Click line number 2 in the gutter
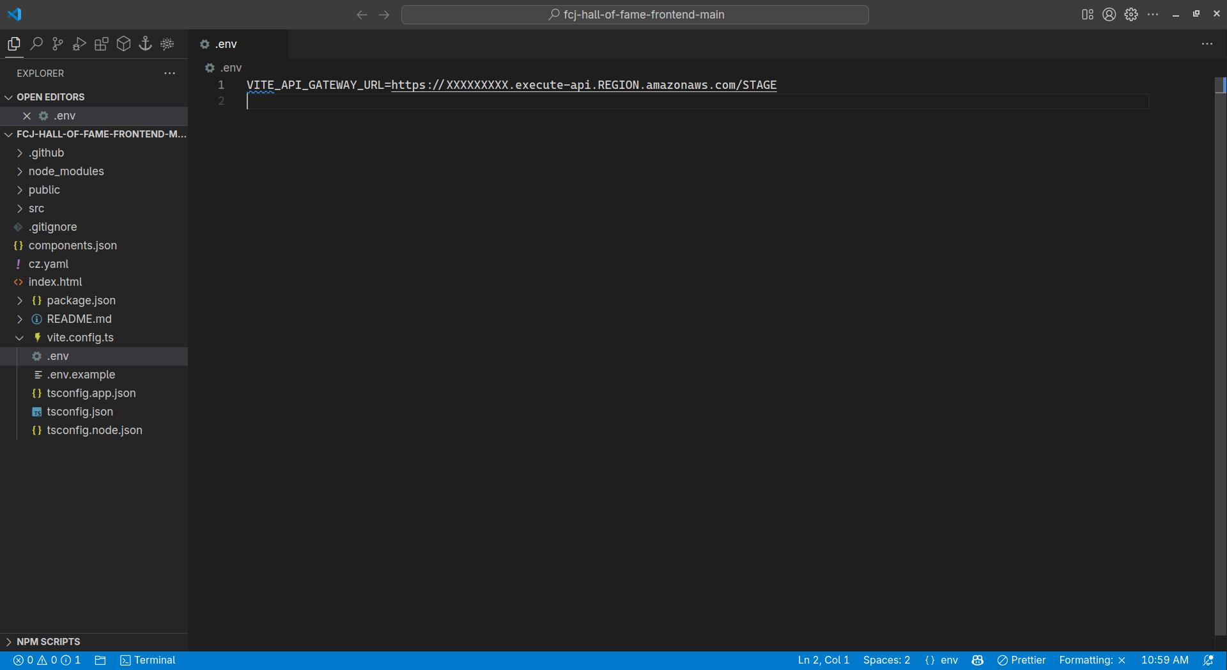Screen dimensions: 1227x670 click(221, 101)
